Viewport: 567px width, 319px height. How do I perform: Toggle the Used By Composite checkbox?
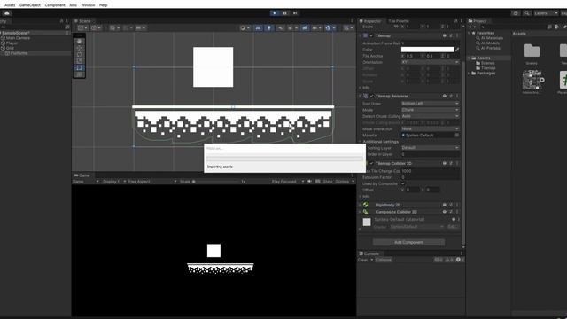tap(403, 183)
